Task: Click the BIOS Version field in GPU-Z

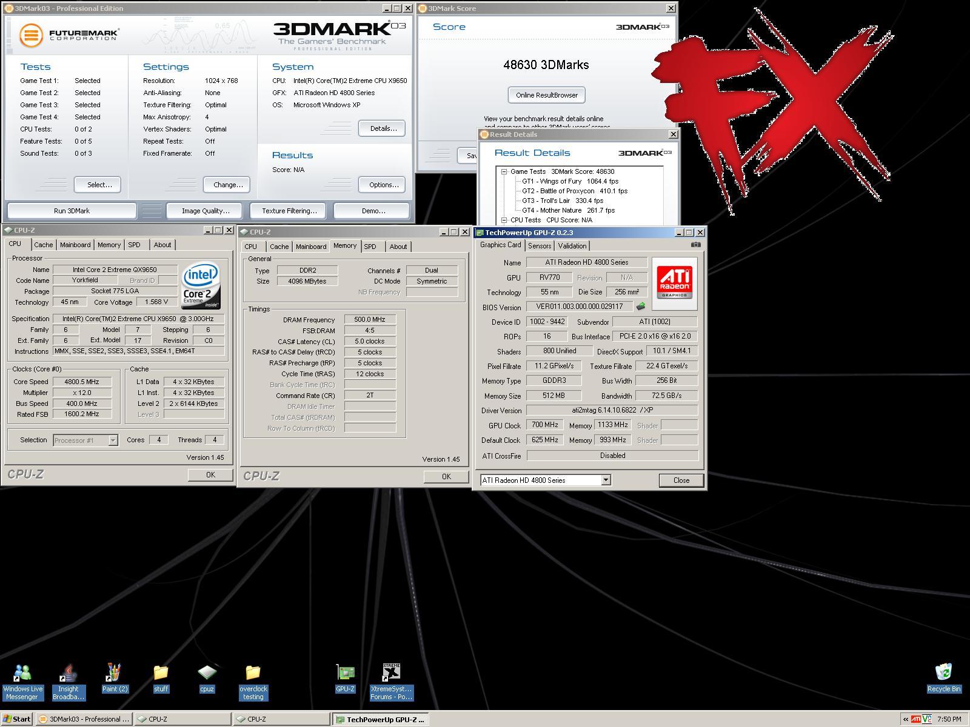Action: pos(580,307)
